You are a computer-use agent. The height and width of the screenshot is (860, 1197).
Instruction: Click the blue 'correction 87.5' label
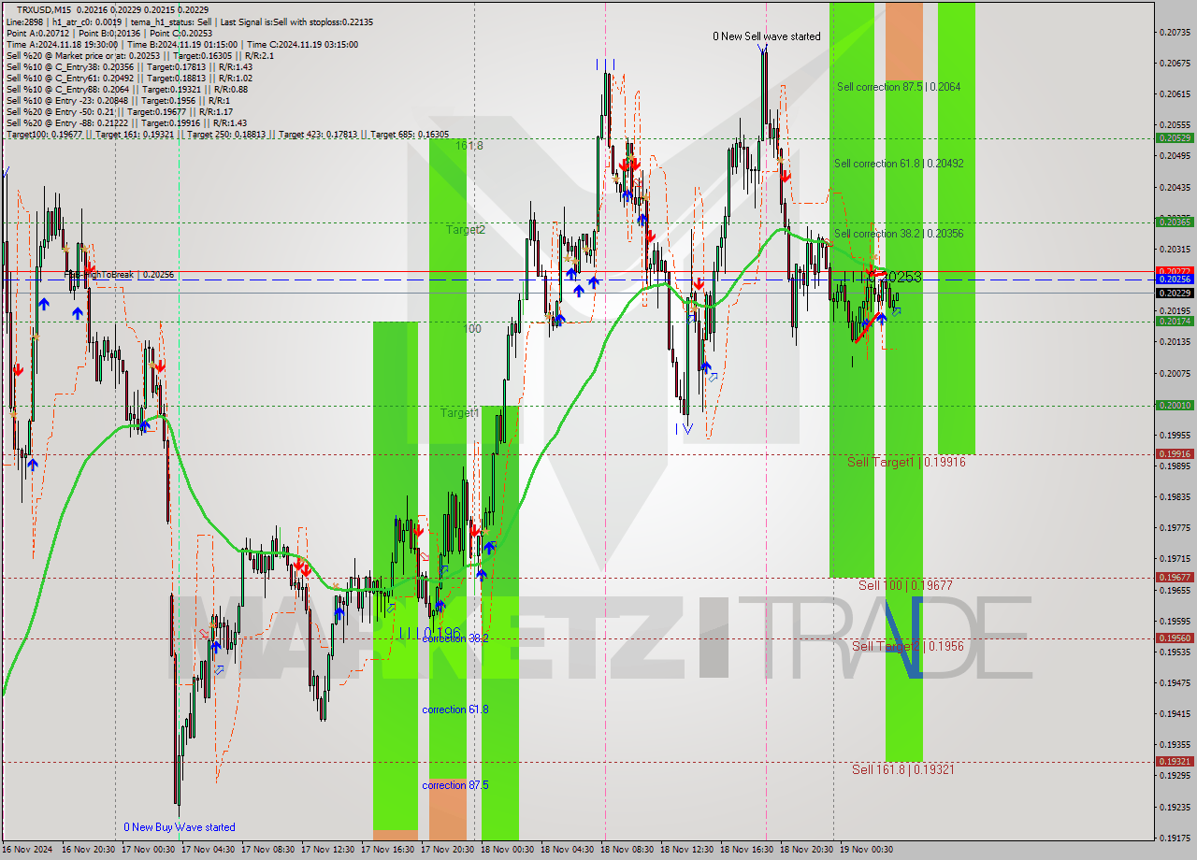pyautogui.click(x=454, y=785)
